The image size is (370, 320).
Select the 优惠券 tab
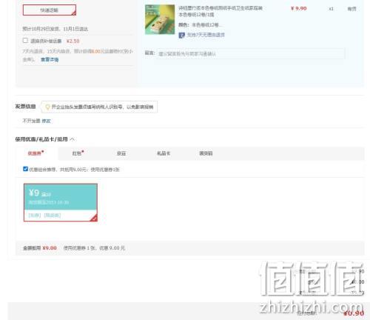(36, 153)
